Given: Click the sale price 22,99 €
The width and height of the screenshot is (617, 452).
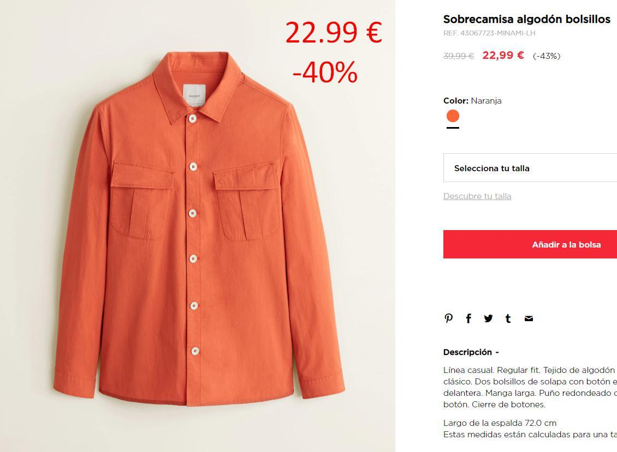Looking at the screenshot, I should coord(503,56).
